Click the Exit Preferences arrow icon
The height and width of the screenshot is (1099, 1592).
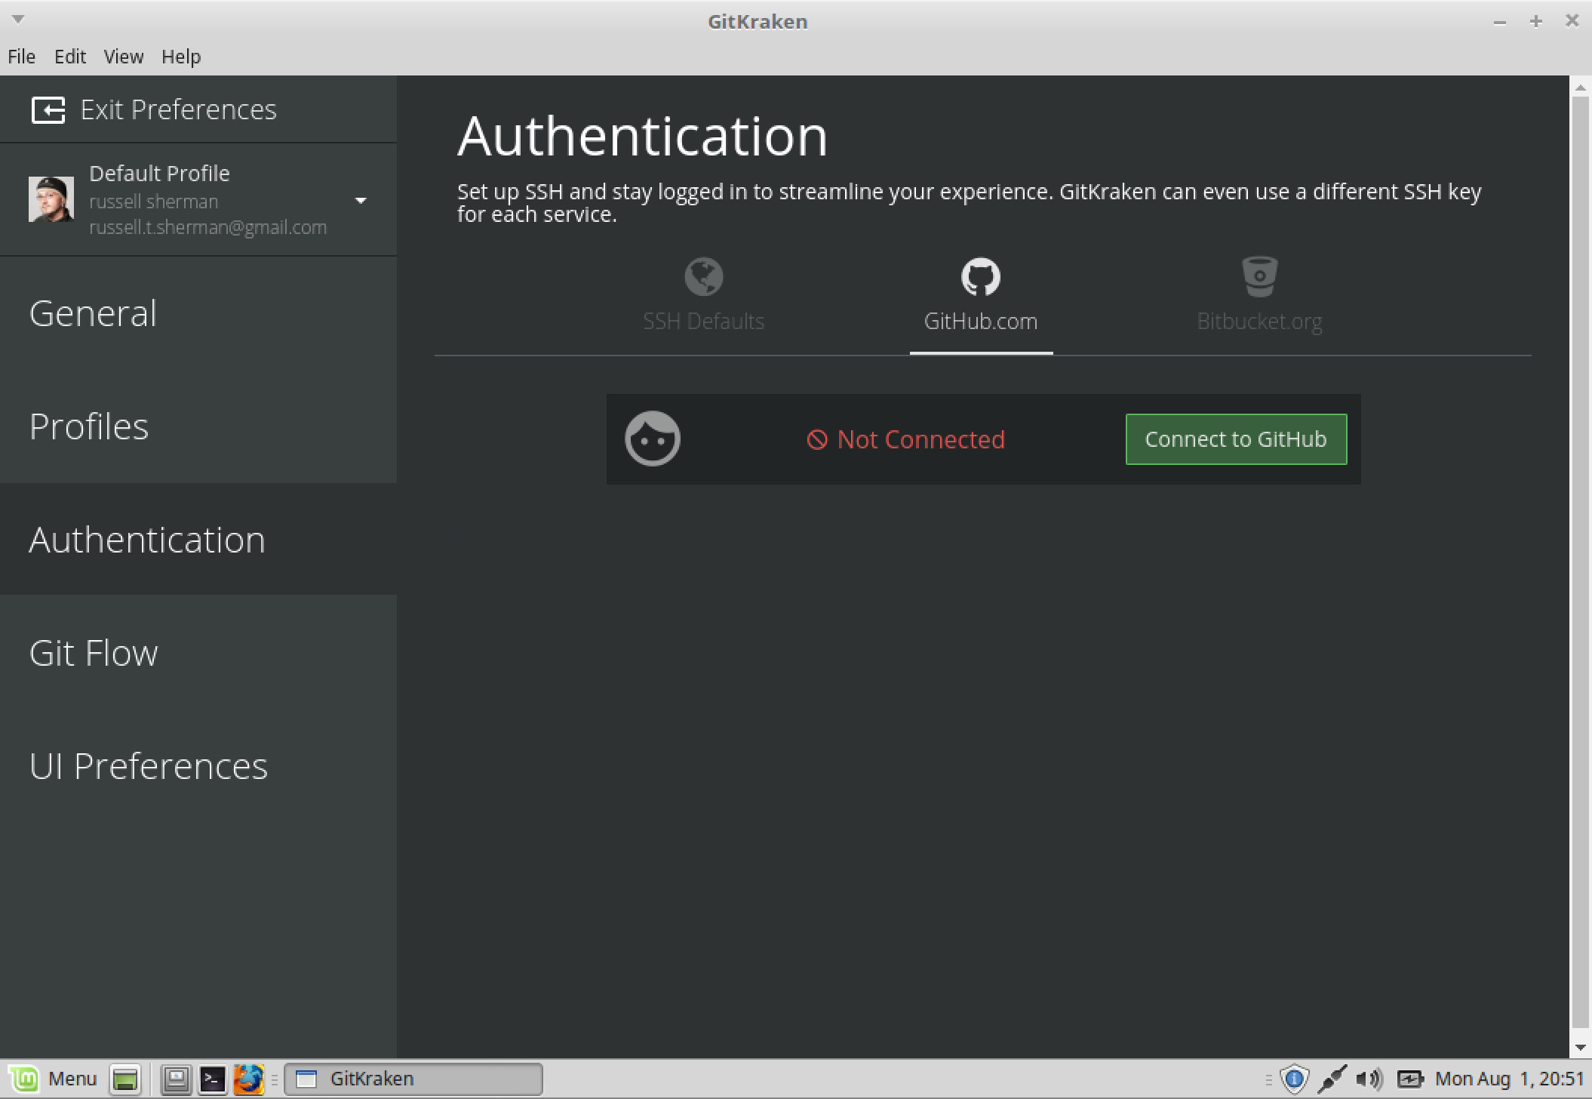[x=48, y=110]
